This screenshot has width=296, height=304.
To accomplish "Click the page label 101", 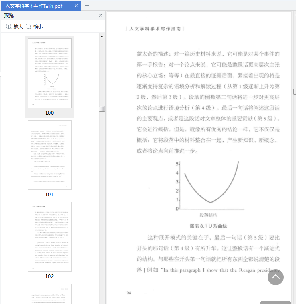I will (x=49, y=195).
